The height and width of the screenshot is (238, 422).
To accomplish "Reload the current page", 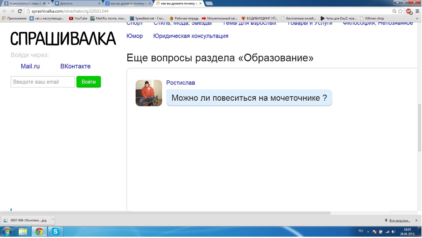I will (20, 11).
